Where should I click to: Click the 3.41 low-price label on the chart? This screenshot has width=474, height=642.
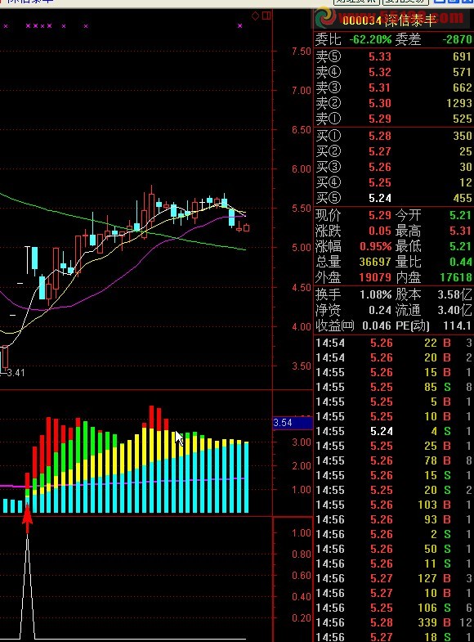pyautogui.click(x=16, y=373)
